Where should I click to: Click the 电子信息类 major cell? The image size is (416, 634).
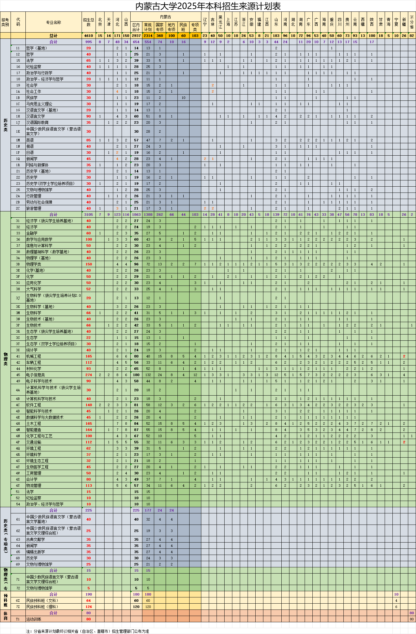(x=54, y=375)
